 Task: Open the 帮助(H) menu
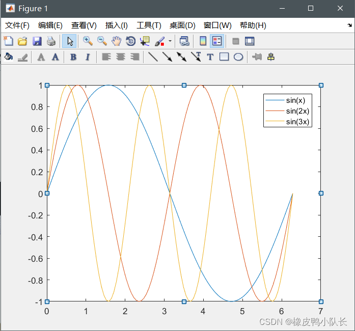tap(253, 25)
